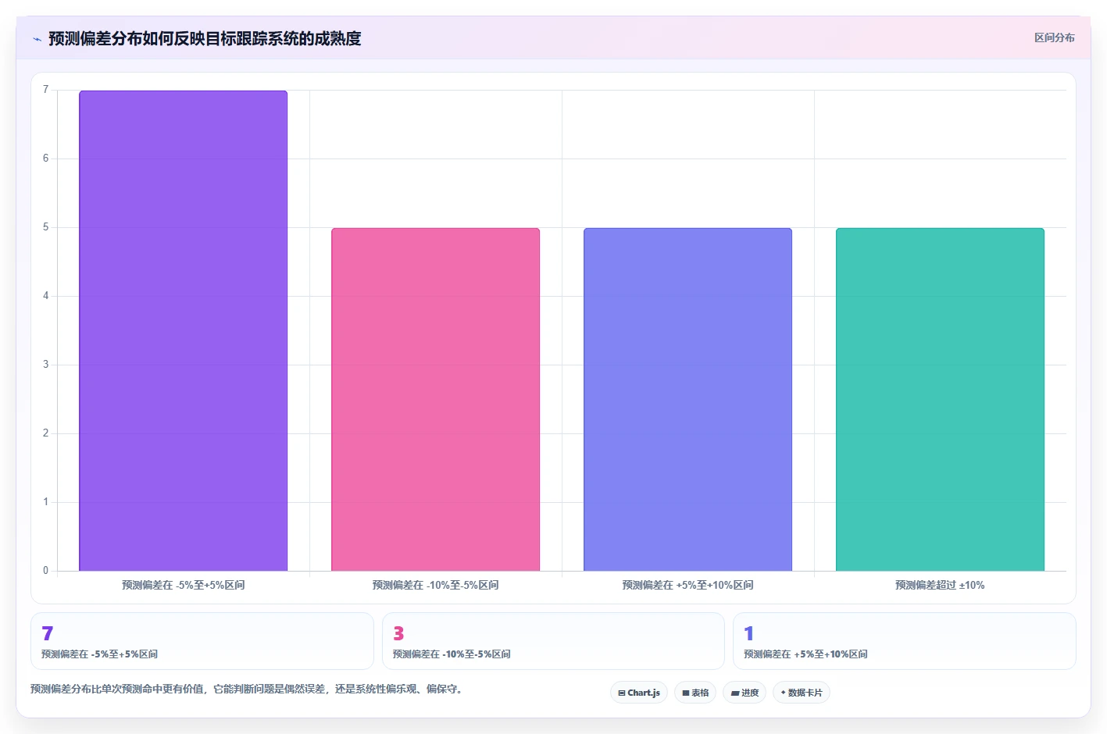Select the Chart.js chip
The image size is (1107, 734).
click(639, 693)
